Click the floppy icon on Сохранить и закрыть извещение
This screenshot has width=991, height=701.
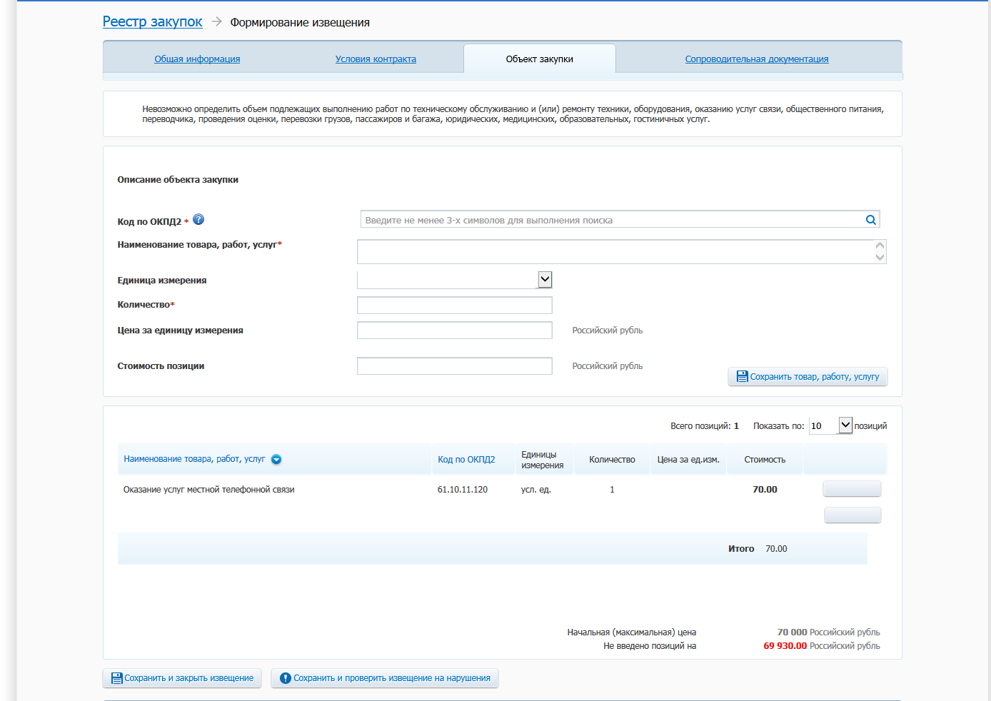pyautogui.click(x=116, y=678)
